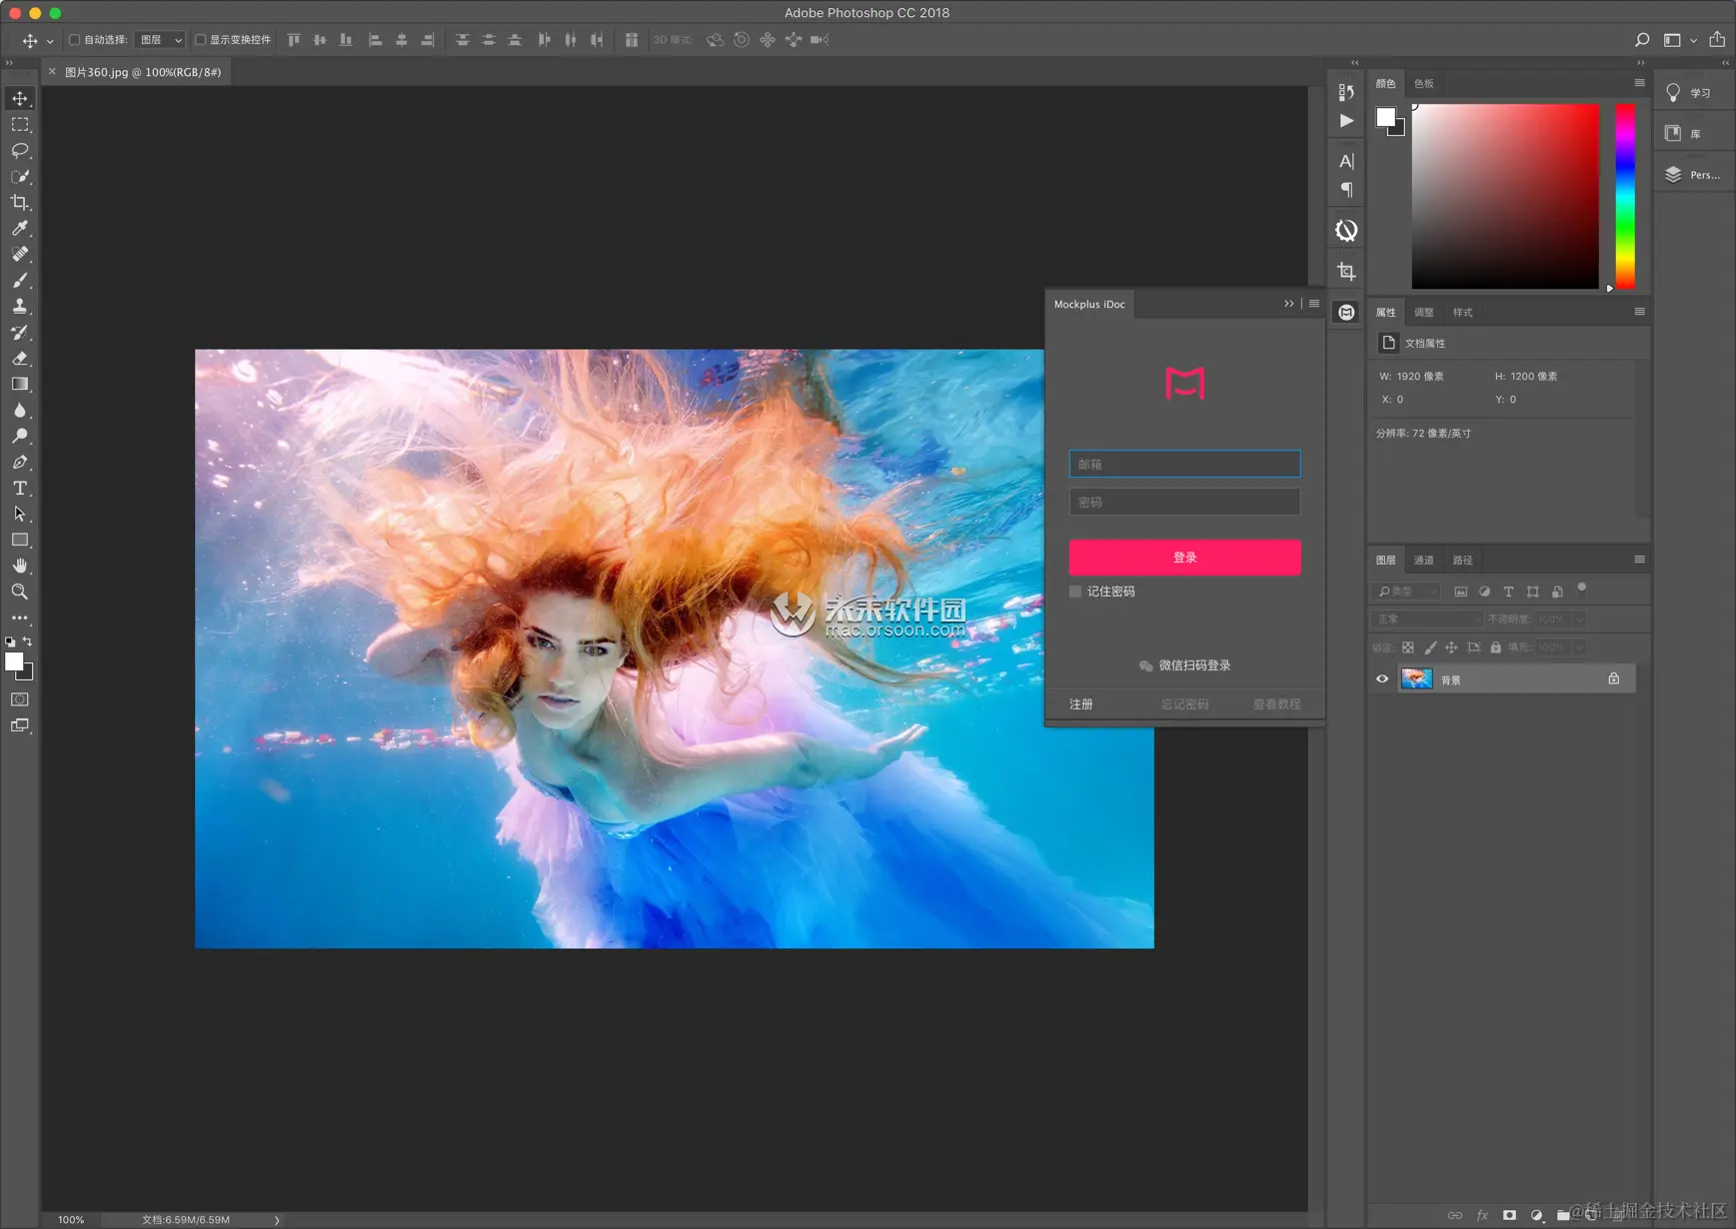Enable the 显示变换控件 checkbox
The width and height of the screenshot is (1736, 1229).
point(200,40)
